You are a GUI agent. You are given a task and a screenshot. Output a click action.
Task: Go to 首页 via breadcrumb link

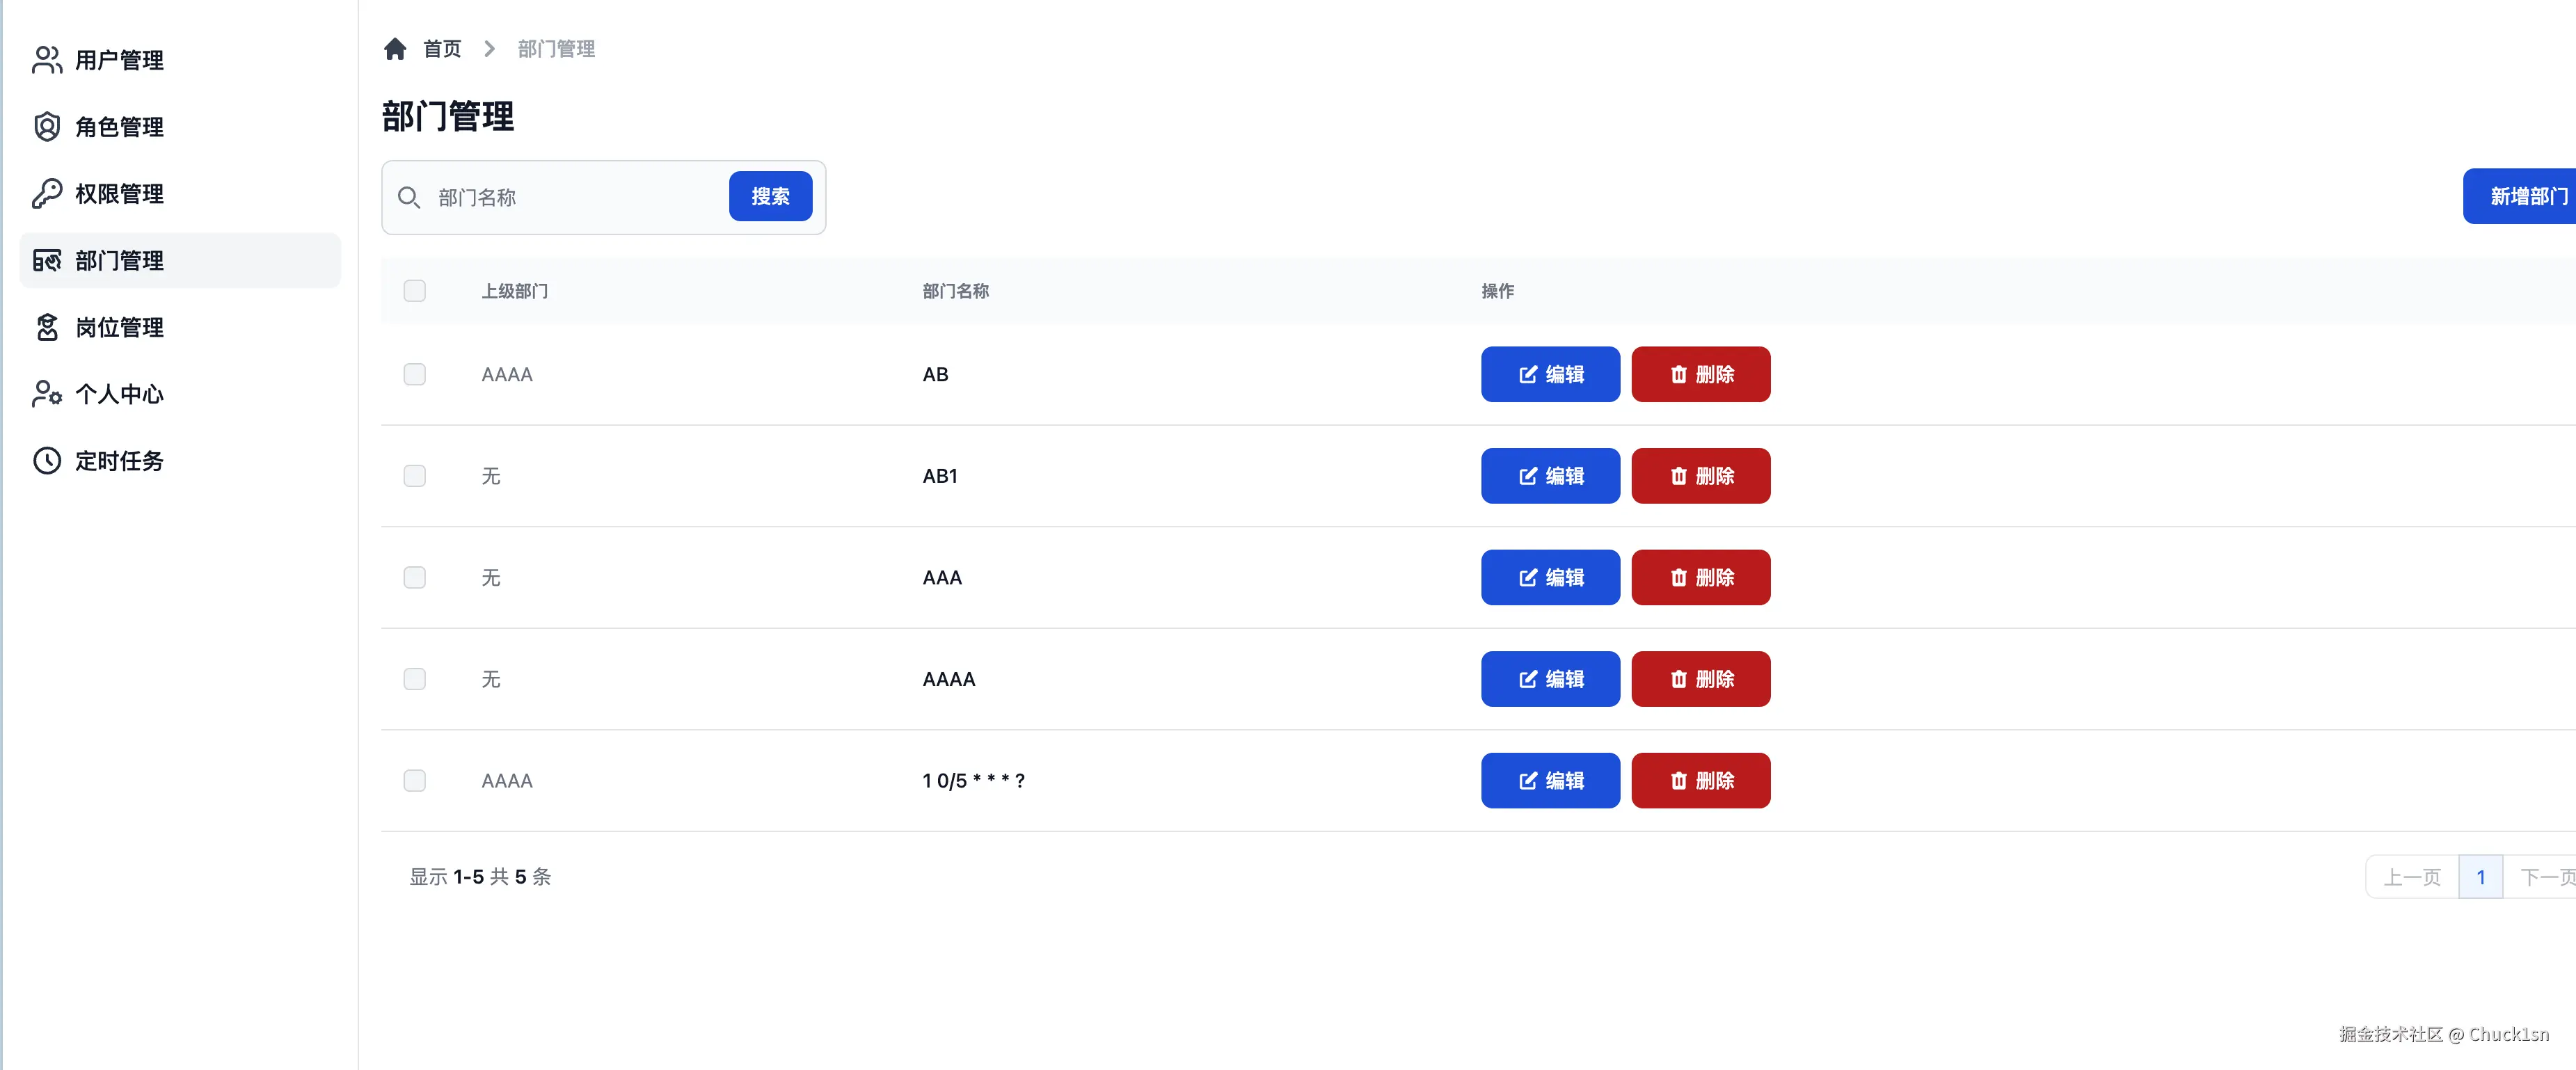point(441,49)
